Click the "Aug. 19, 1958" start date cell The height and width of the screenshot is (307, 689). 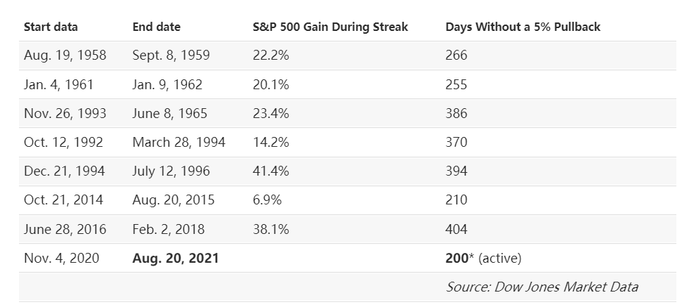click(65, 55)
